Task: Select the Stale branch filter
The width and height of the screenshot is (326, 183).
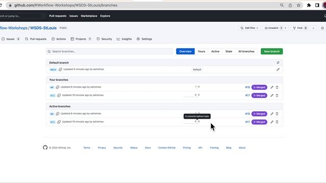Action: tap(229, 51)
